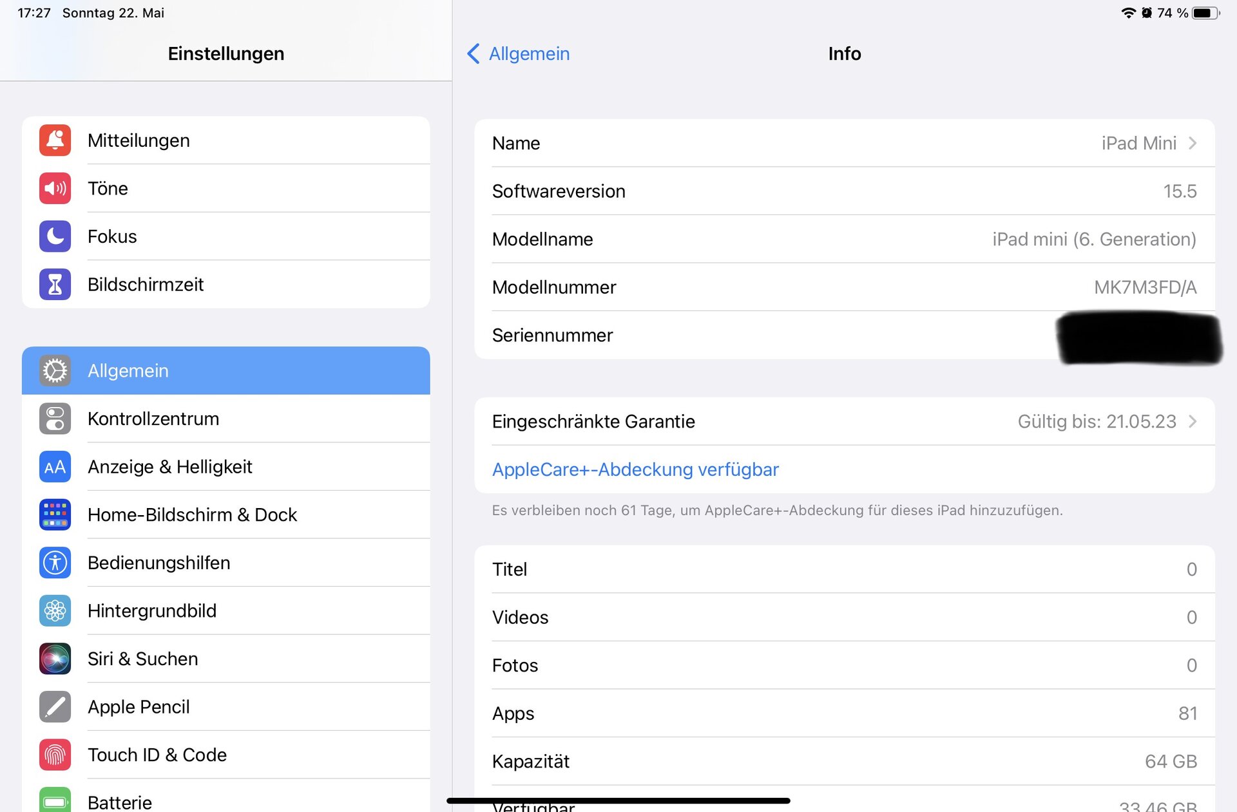Image resolution: width=1237 pixels, height=812 pixels.
Task: Tap the Siri & Suchen icon
Action: (x=55, y=659)
